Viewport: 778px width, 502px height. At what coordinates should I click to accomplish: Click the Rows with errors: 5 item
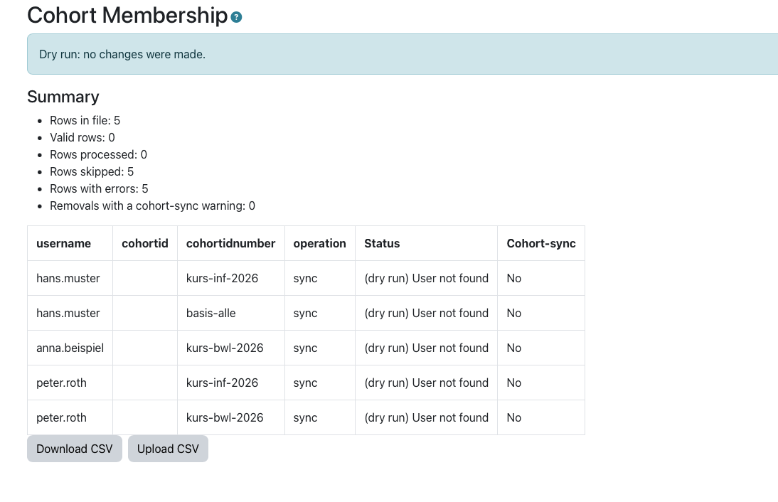tap(99, 189)
